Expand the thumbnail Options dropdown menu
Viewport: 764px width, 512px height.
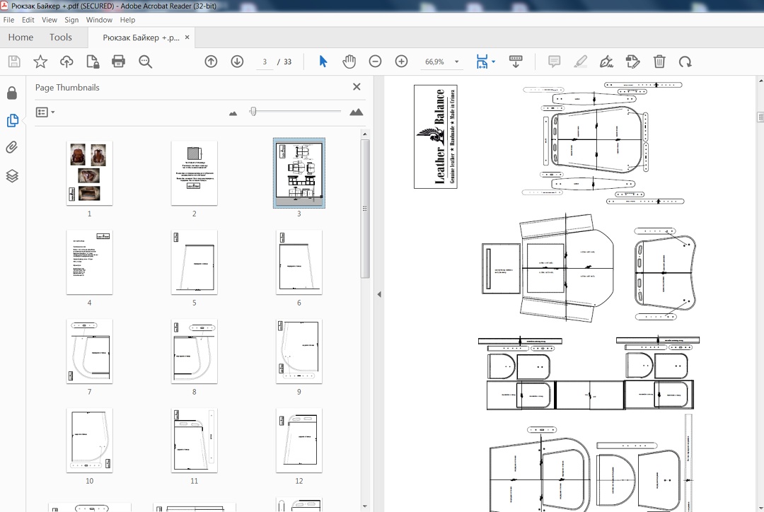point(45,112)
